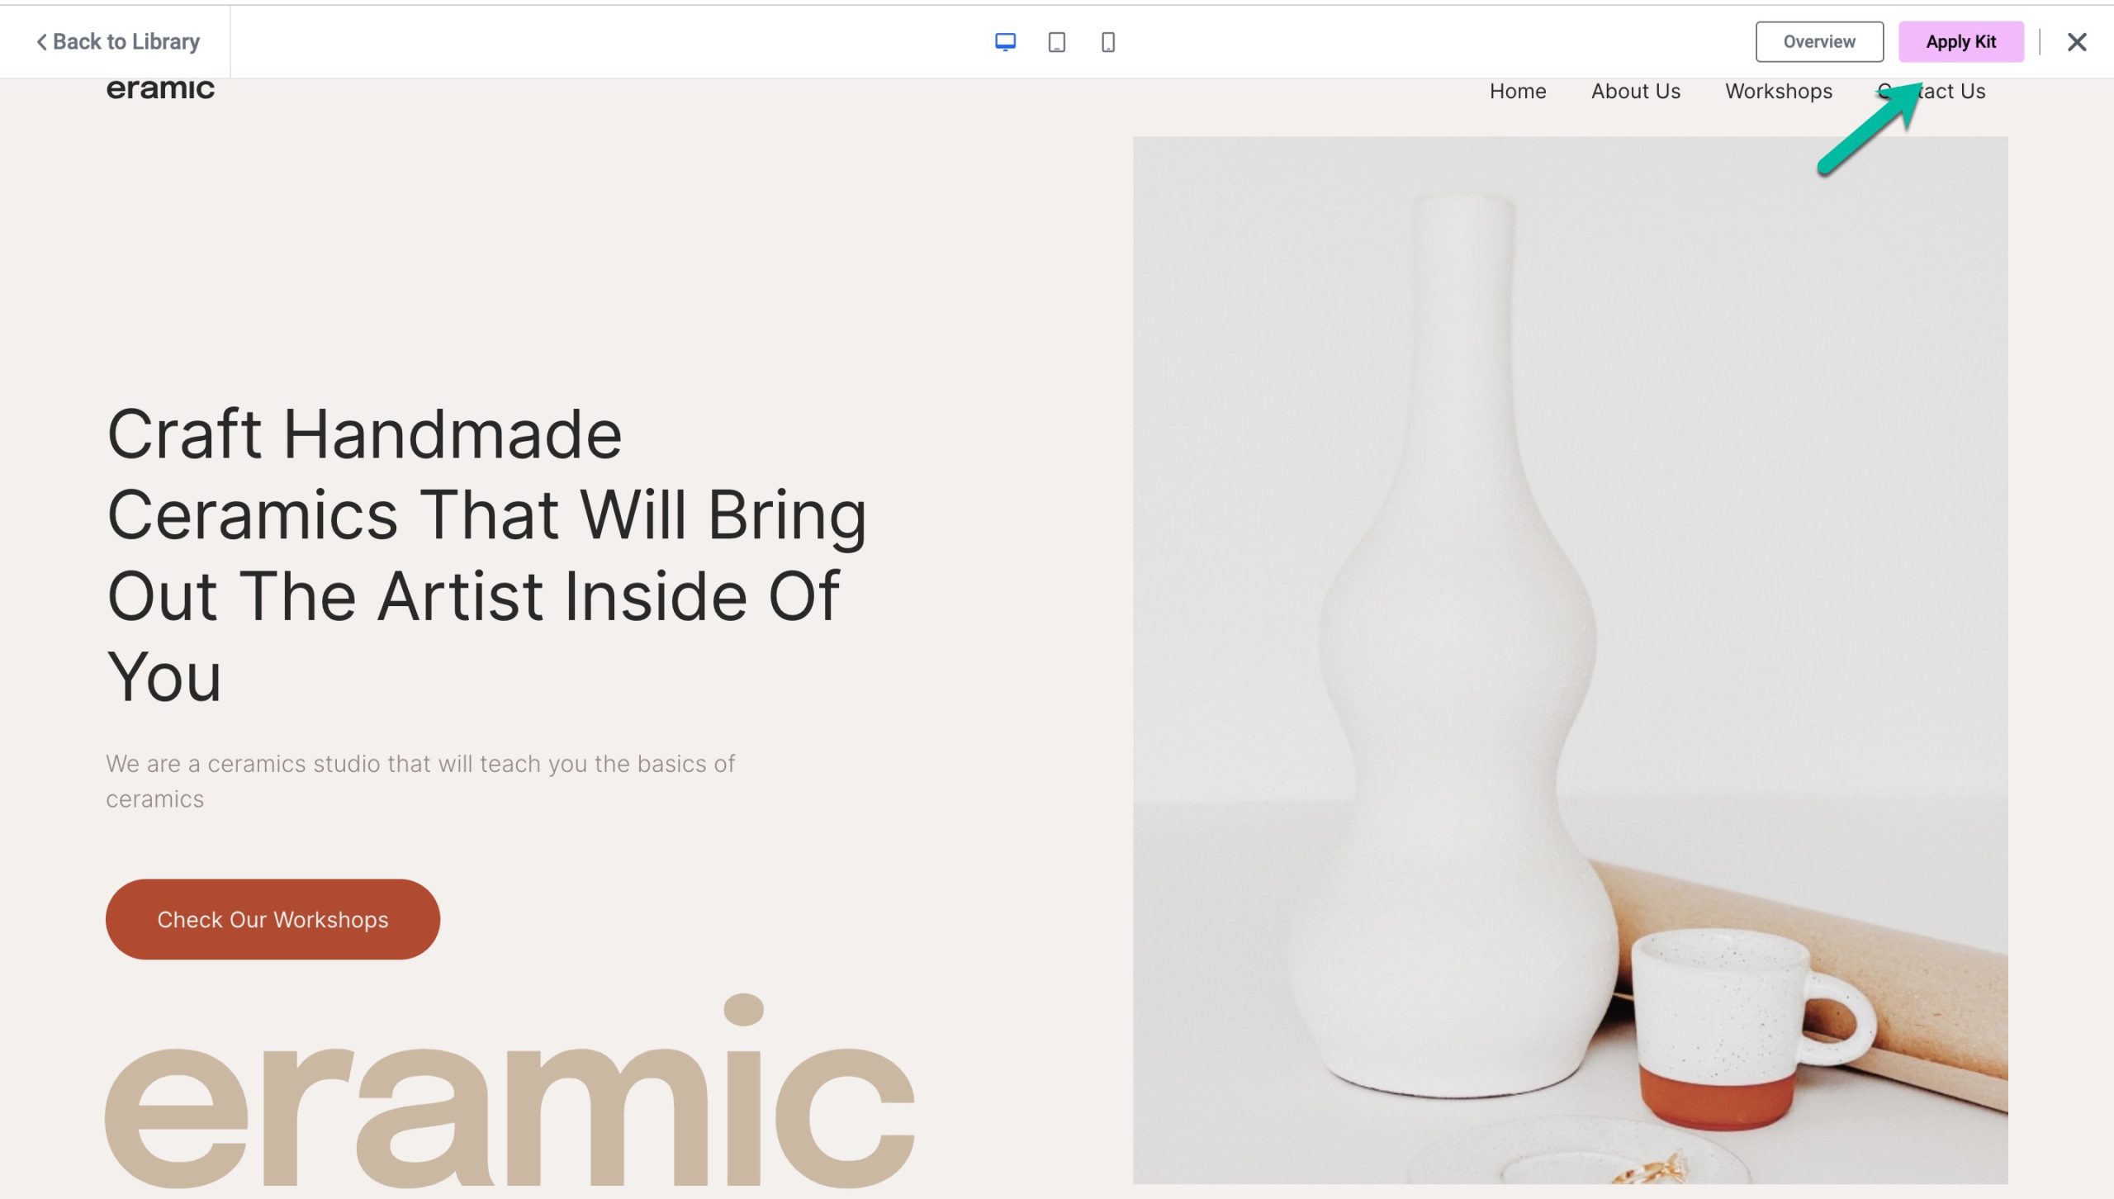Click the Back to Library text link

click(126, 42)
